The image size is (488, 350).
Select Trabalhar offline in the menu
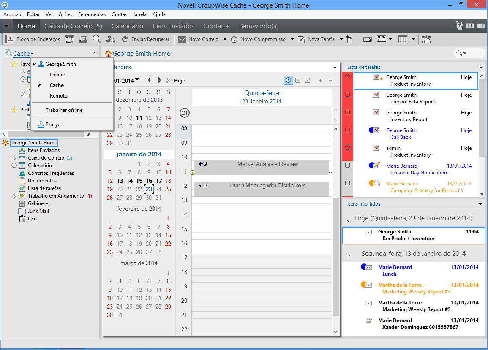[x=64, y=110]
